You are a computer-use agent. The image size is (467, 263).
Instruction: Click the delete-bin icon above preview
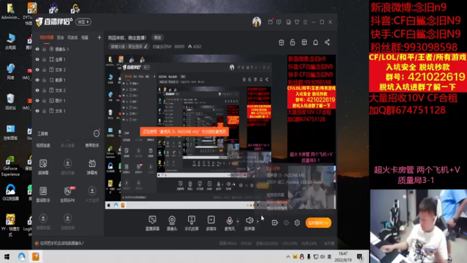click(x=281, y=42)
